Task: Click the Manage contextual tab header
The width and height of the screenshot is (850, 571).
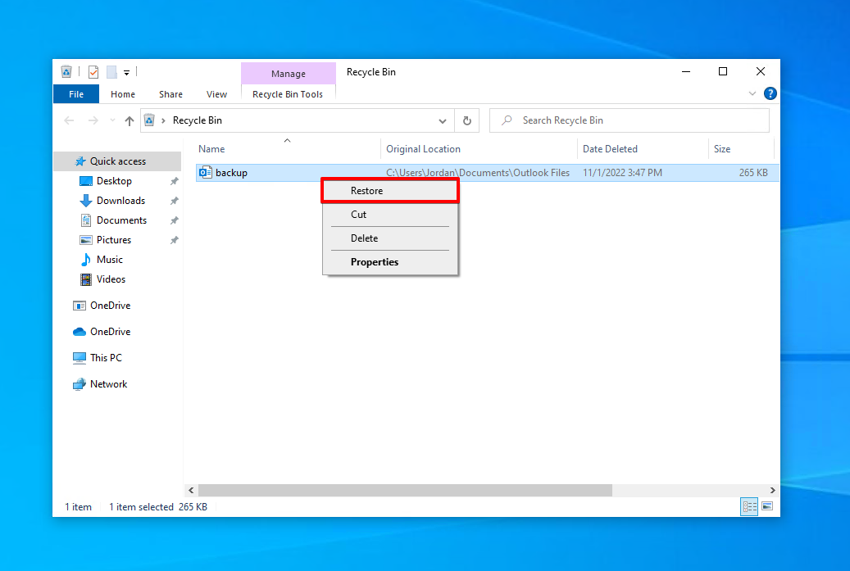Action: pos(289,74)
